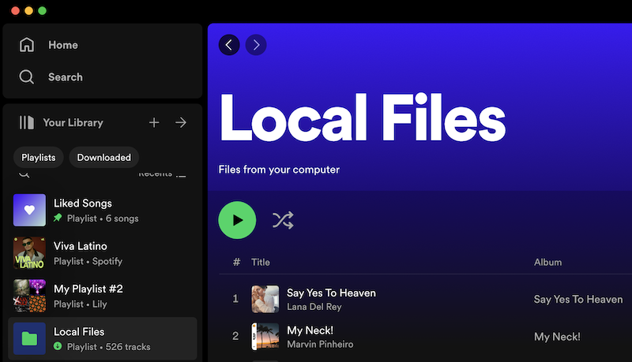Click track number 1
Viewport: 632px width, 362px height.
(x=235, y=299)
